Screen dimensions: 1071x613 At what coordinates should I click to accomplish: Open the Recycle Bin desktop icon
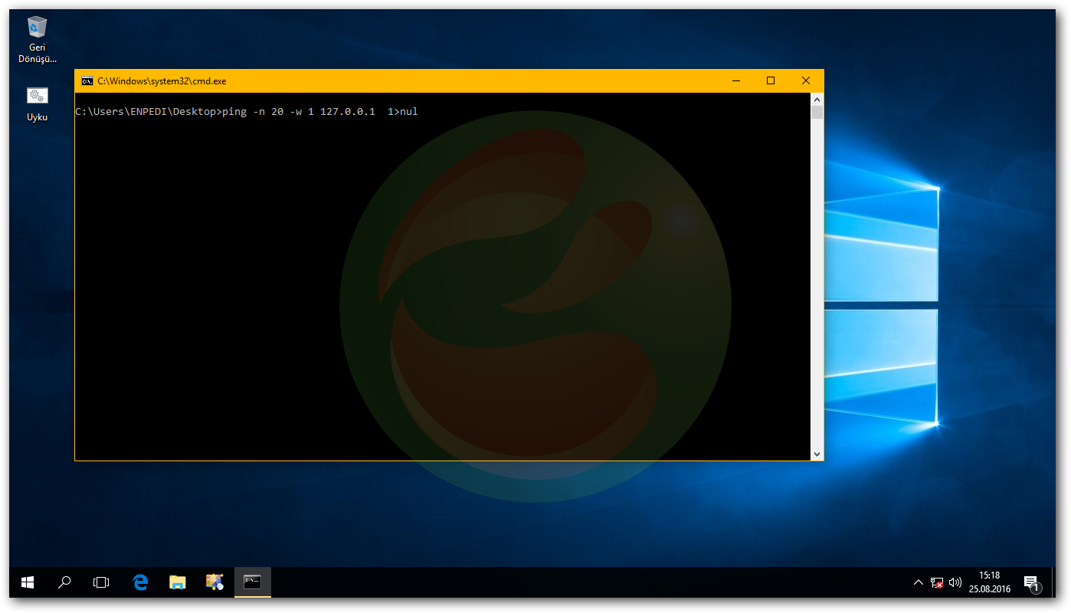point(37,40)
